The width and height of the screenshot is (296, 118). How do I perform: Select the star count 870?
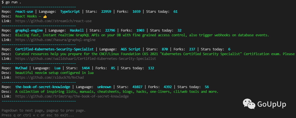tap(165, 49)
